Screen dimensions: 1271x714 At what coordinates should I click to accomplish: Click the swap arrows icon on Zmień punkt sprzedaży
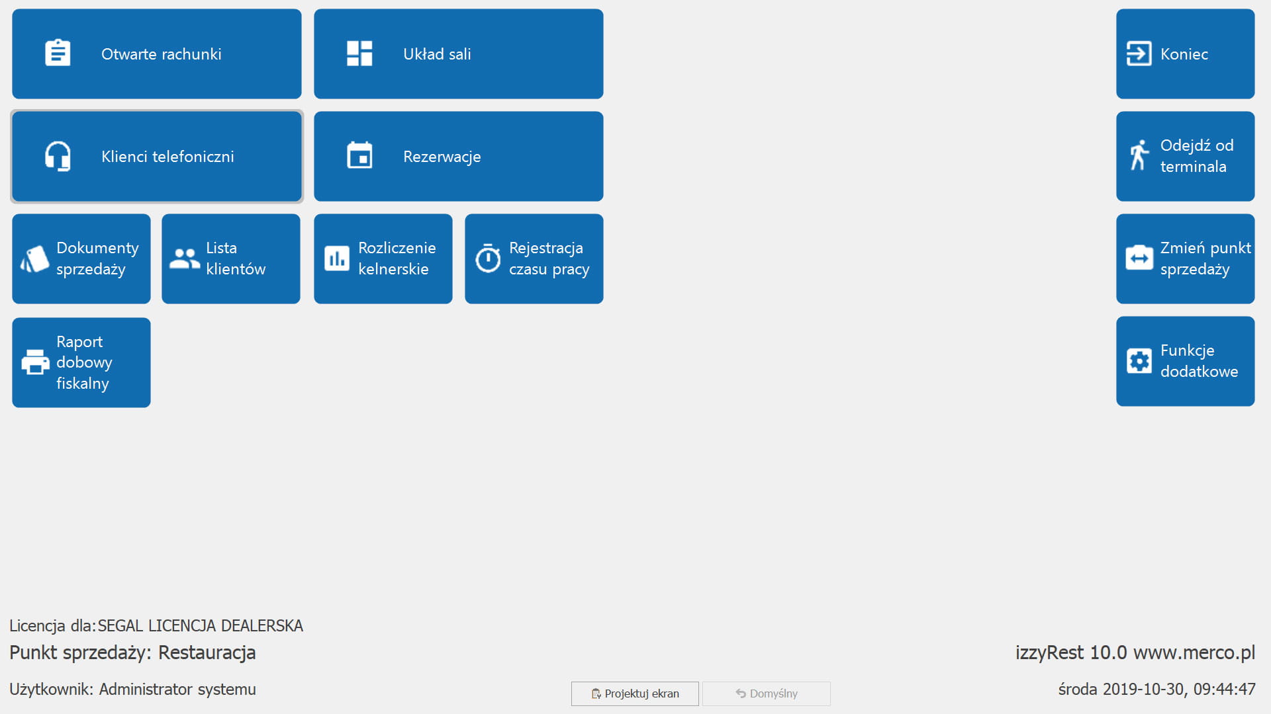point(1139,258)
